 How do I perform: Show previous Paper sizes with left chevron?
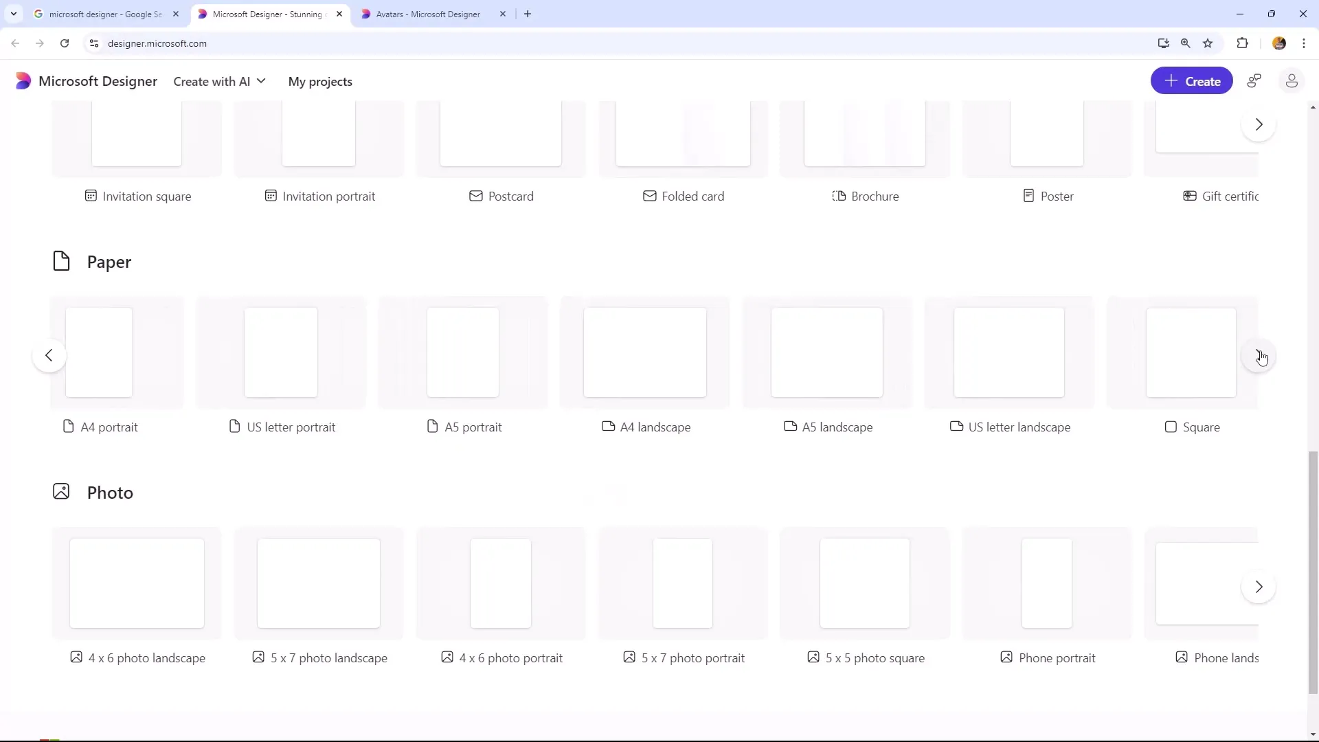49,355
